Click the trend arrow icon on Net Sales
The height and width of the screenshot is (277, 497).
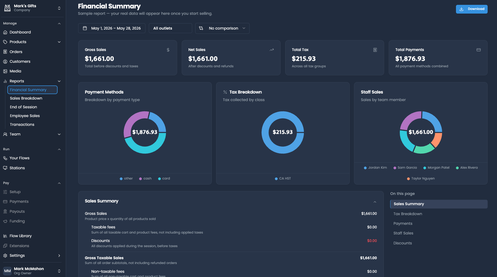[272, 50]
